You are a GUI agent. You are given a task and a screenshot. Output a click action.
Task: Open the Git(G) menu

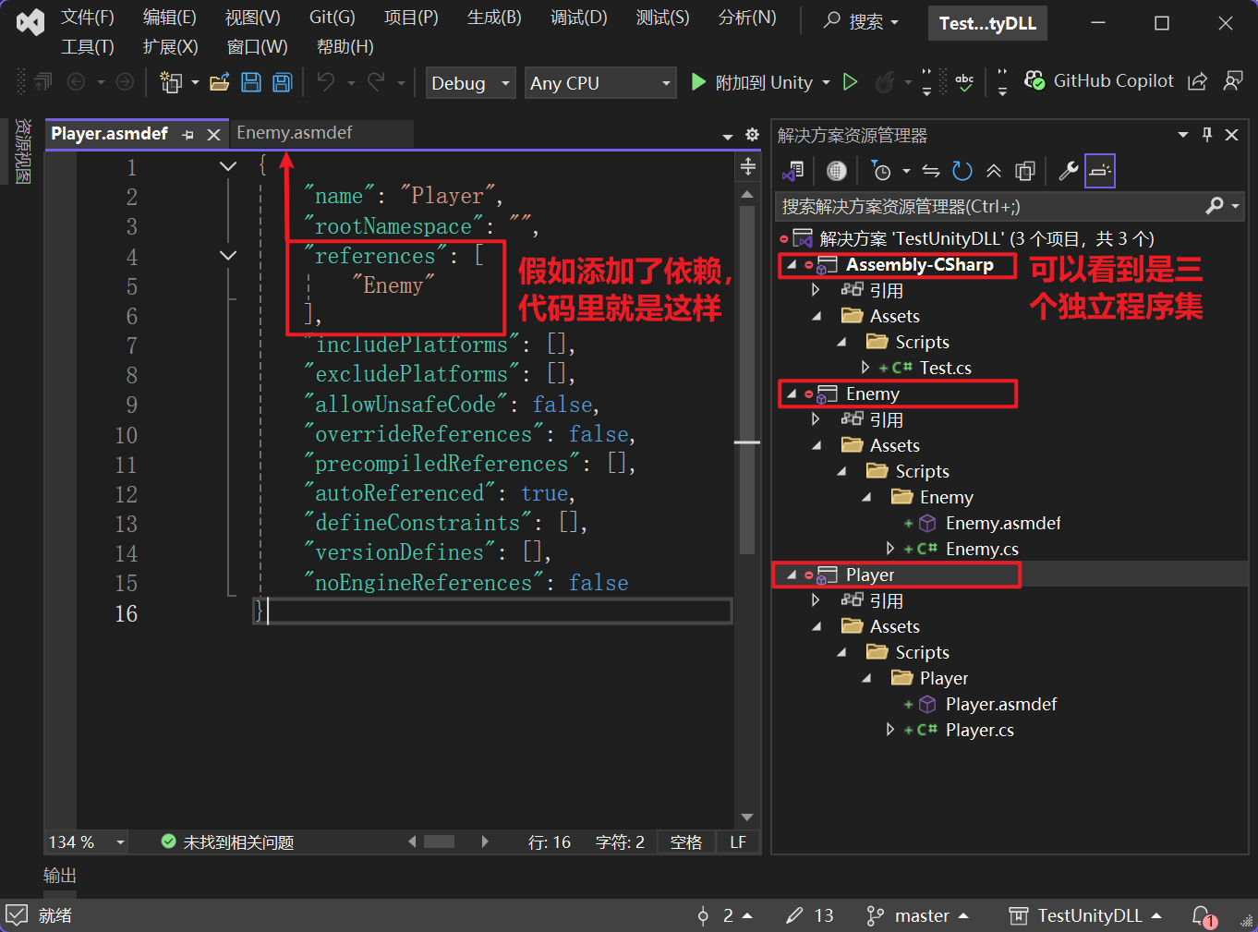pos(332,18)
